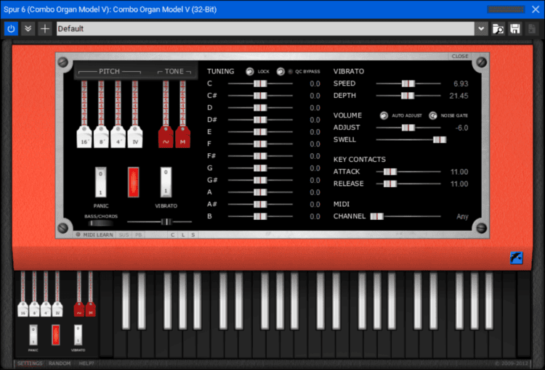Click the IV pitch drawbar in settings panel

click(x=135, y=136)
